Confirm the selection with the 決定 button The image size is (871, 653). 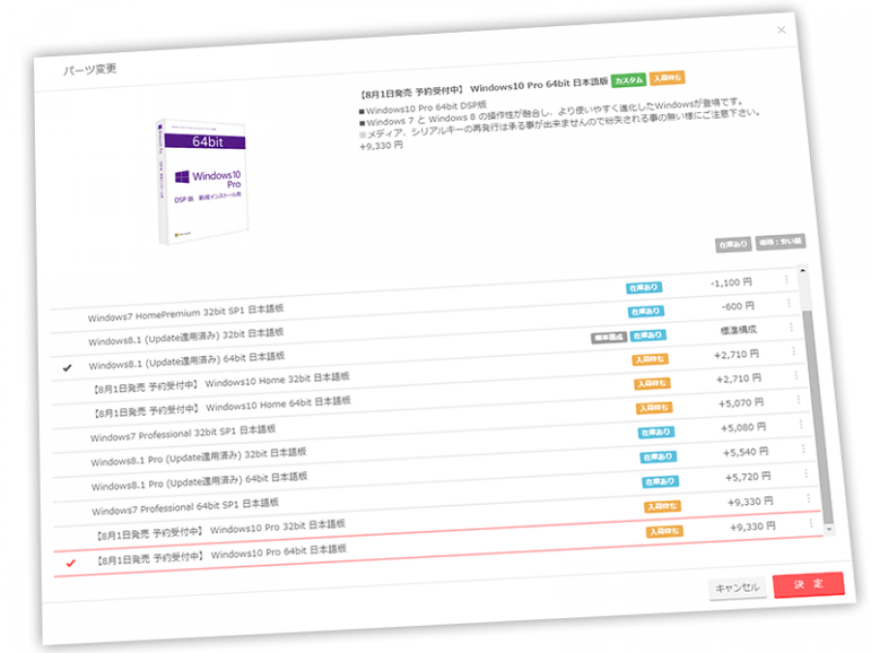pos(809,584)
